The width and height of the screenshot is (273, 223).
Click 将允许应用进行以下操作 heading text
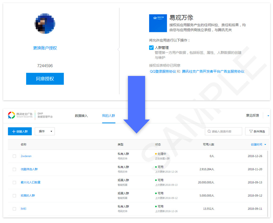(169, 40)
